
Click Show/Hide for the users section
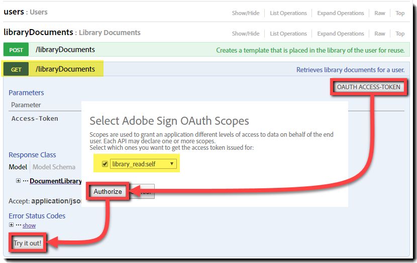(x=246, y=13)
